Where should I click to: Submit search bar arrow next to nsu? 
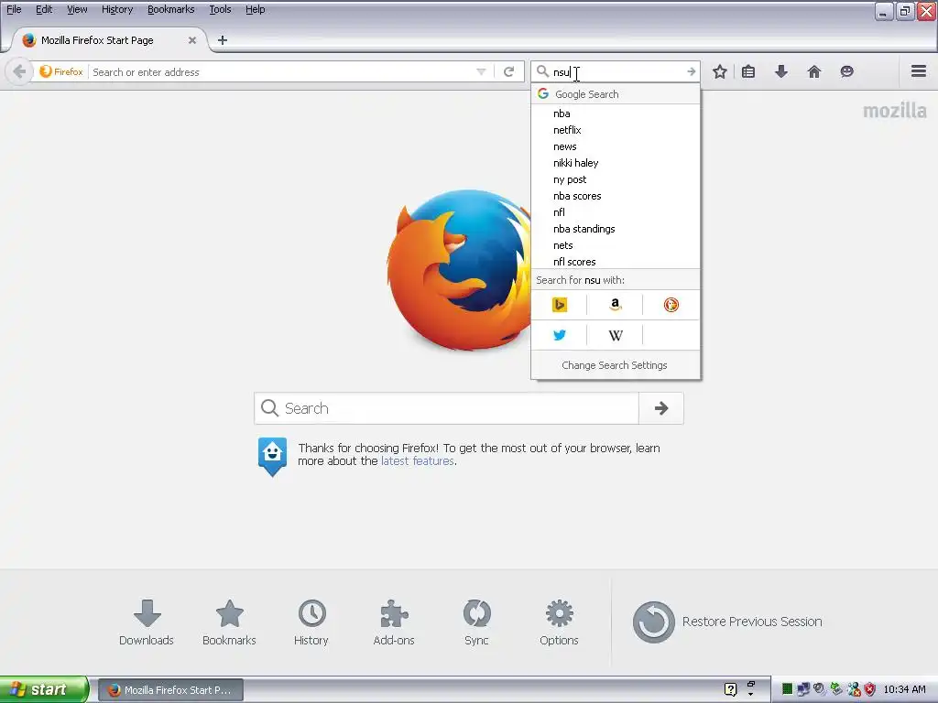tap(691, 71)
